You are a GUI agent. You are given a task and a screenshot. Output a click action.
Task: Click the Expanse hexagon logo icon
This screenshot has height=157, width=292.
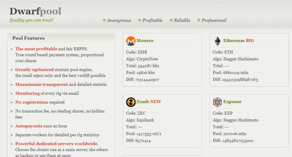[217, 102]
